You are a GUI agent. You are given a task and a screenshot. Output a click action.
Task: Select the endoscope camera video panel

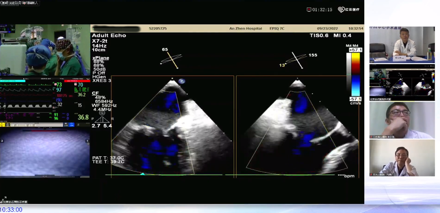45,154
